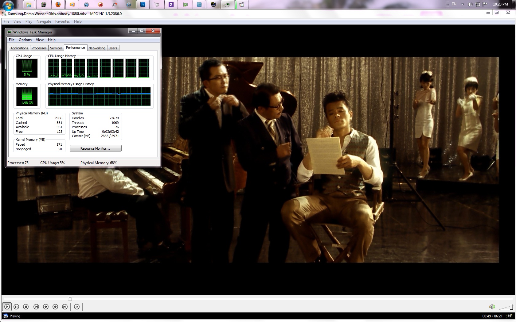516x322 pixels.
Task: Open Photoshop from the taskbar
Action: pyautogui.click(x=143, y=5)
